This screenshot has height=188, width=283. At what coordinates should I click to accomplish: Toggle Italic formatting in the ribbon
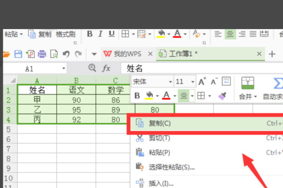point(100,34)
